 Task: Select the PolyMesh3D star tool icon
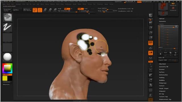(x=173, y=8)
